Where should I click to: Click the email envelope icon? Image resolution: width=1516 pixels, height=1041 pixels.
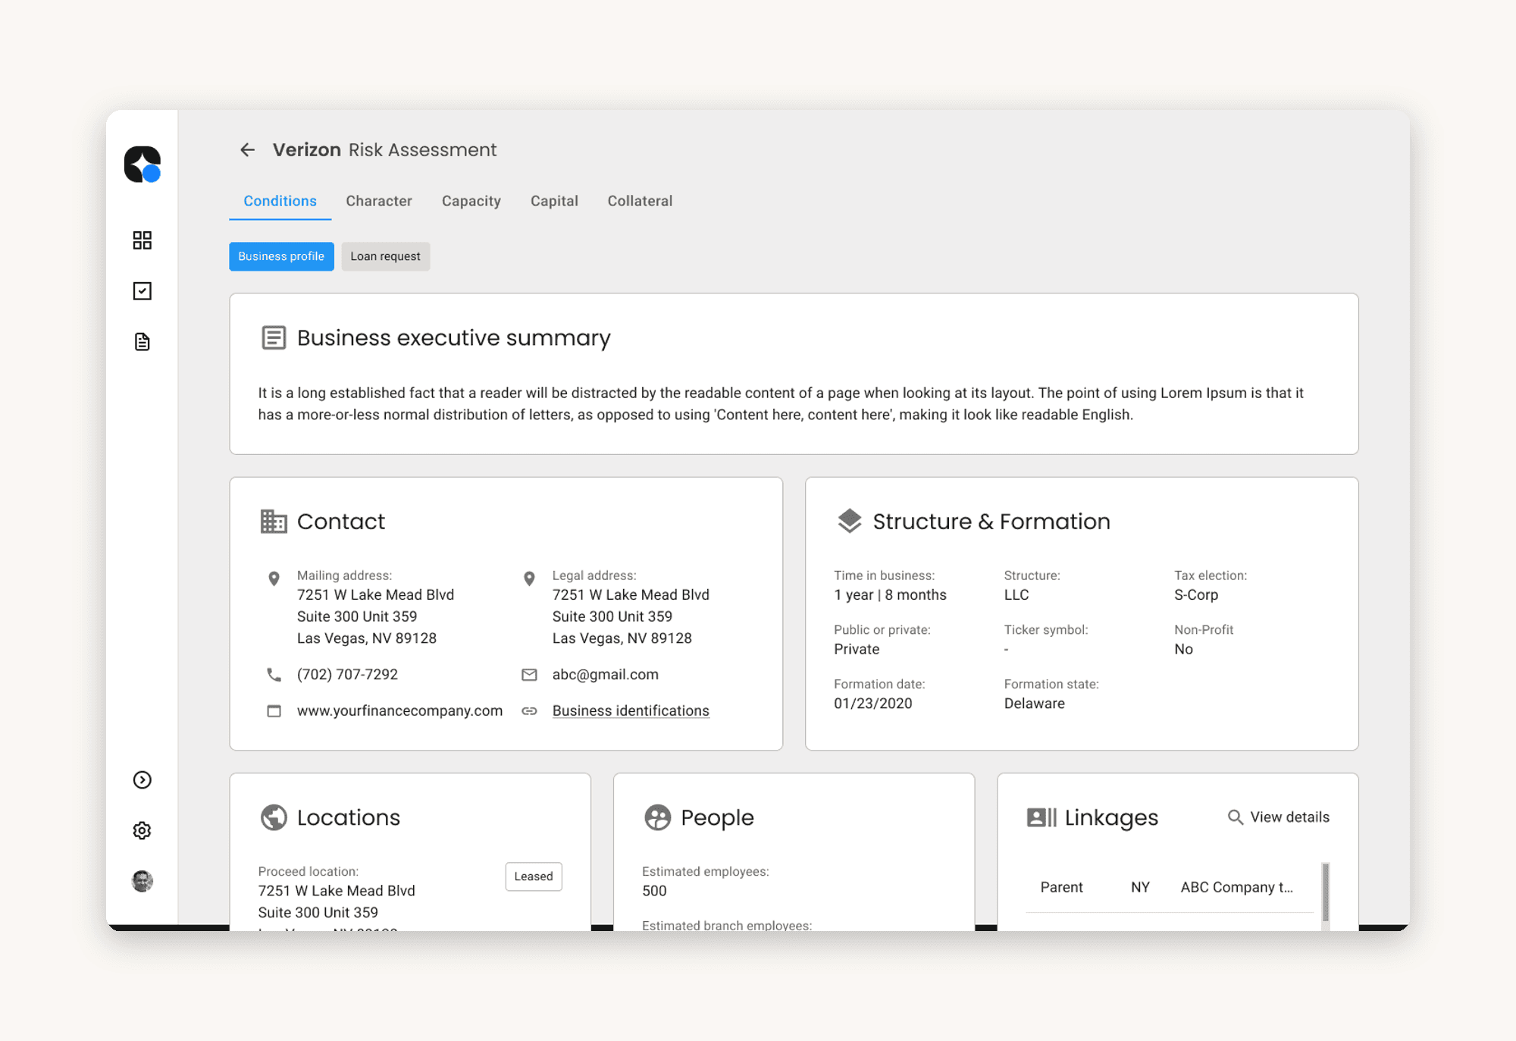click(x=530, y=675)
